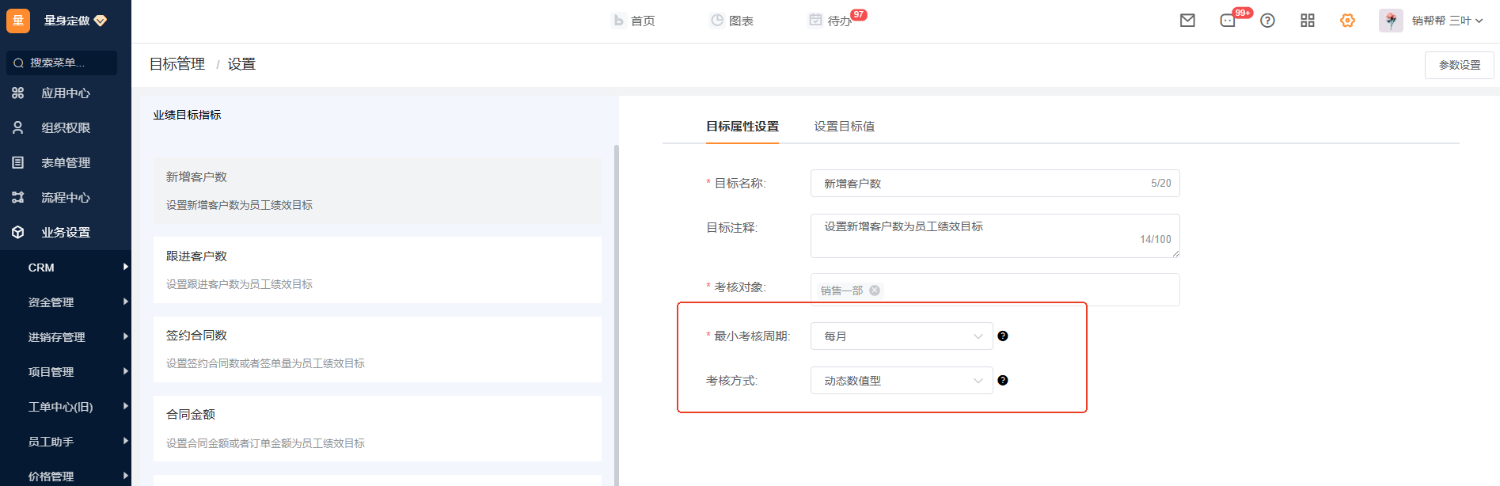Open the apps grid icon in header
This screenshot has width=1500, height=486.
point(1308,21)
